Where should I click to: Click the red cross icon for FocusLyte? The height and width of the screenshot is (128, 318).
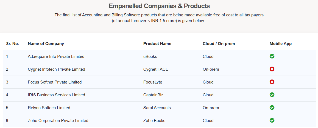tap(272, 82)
